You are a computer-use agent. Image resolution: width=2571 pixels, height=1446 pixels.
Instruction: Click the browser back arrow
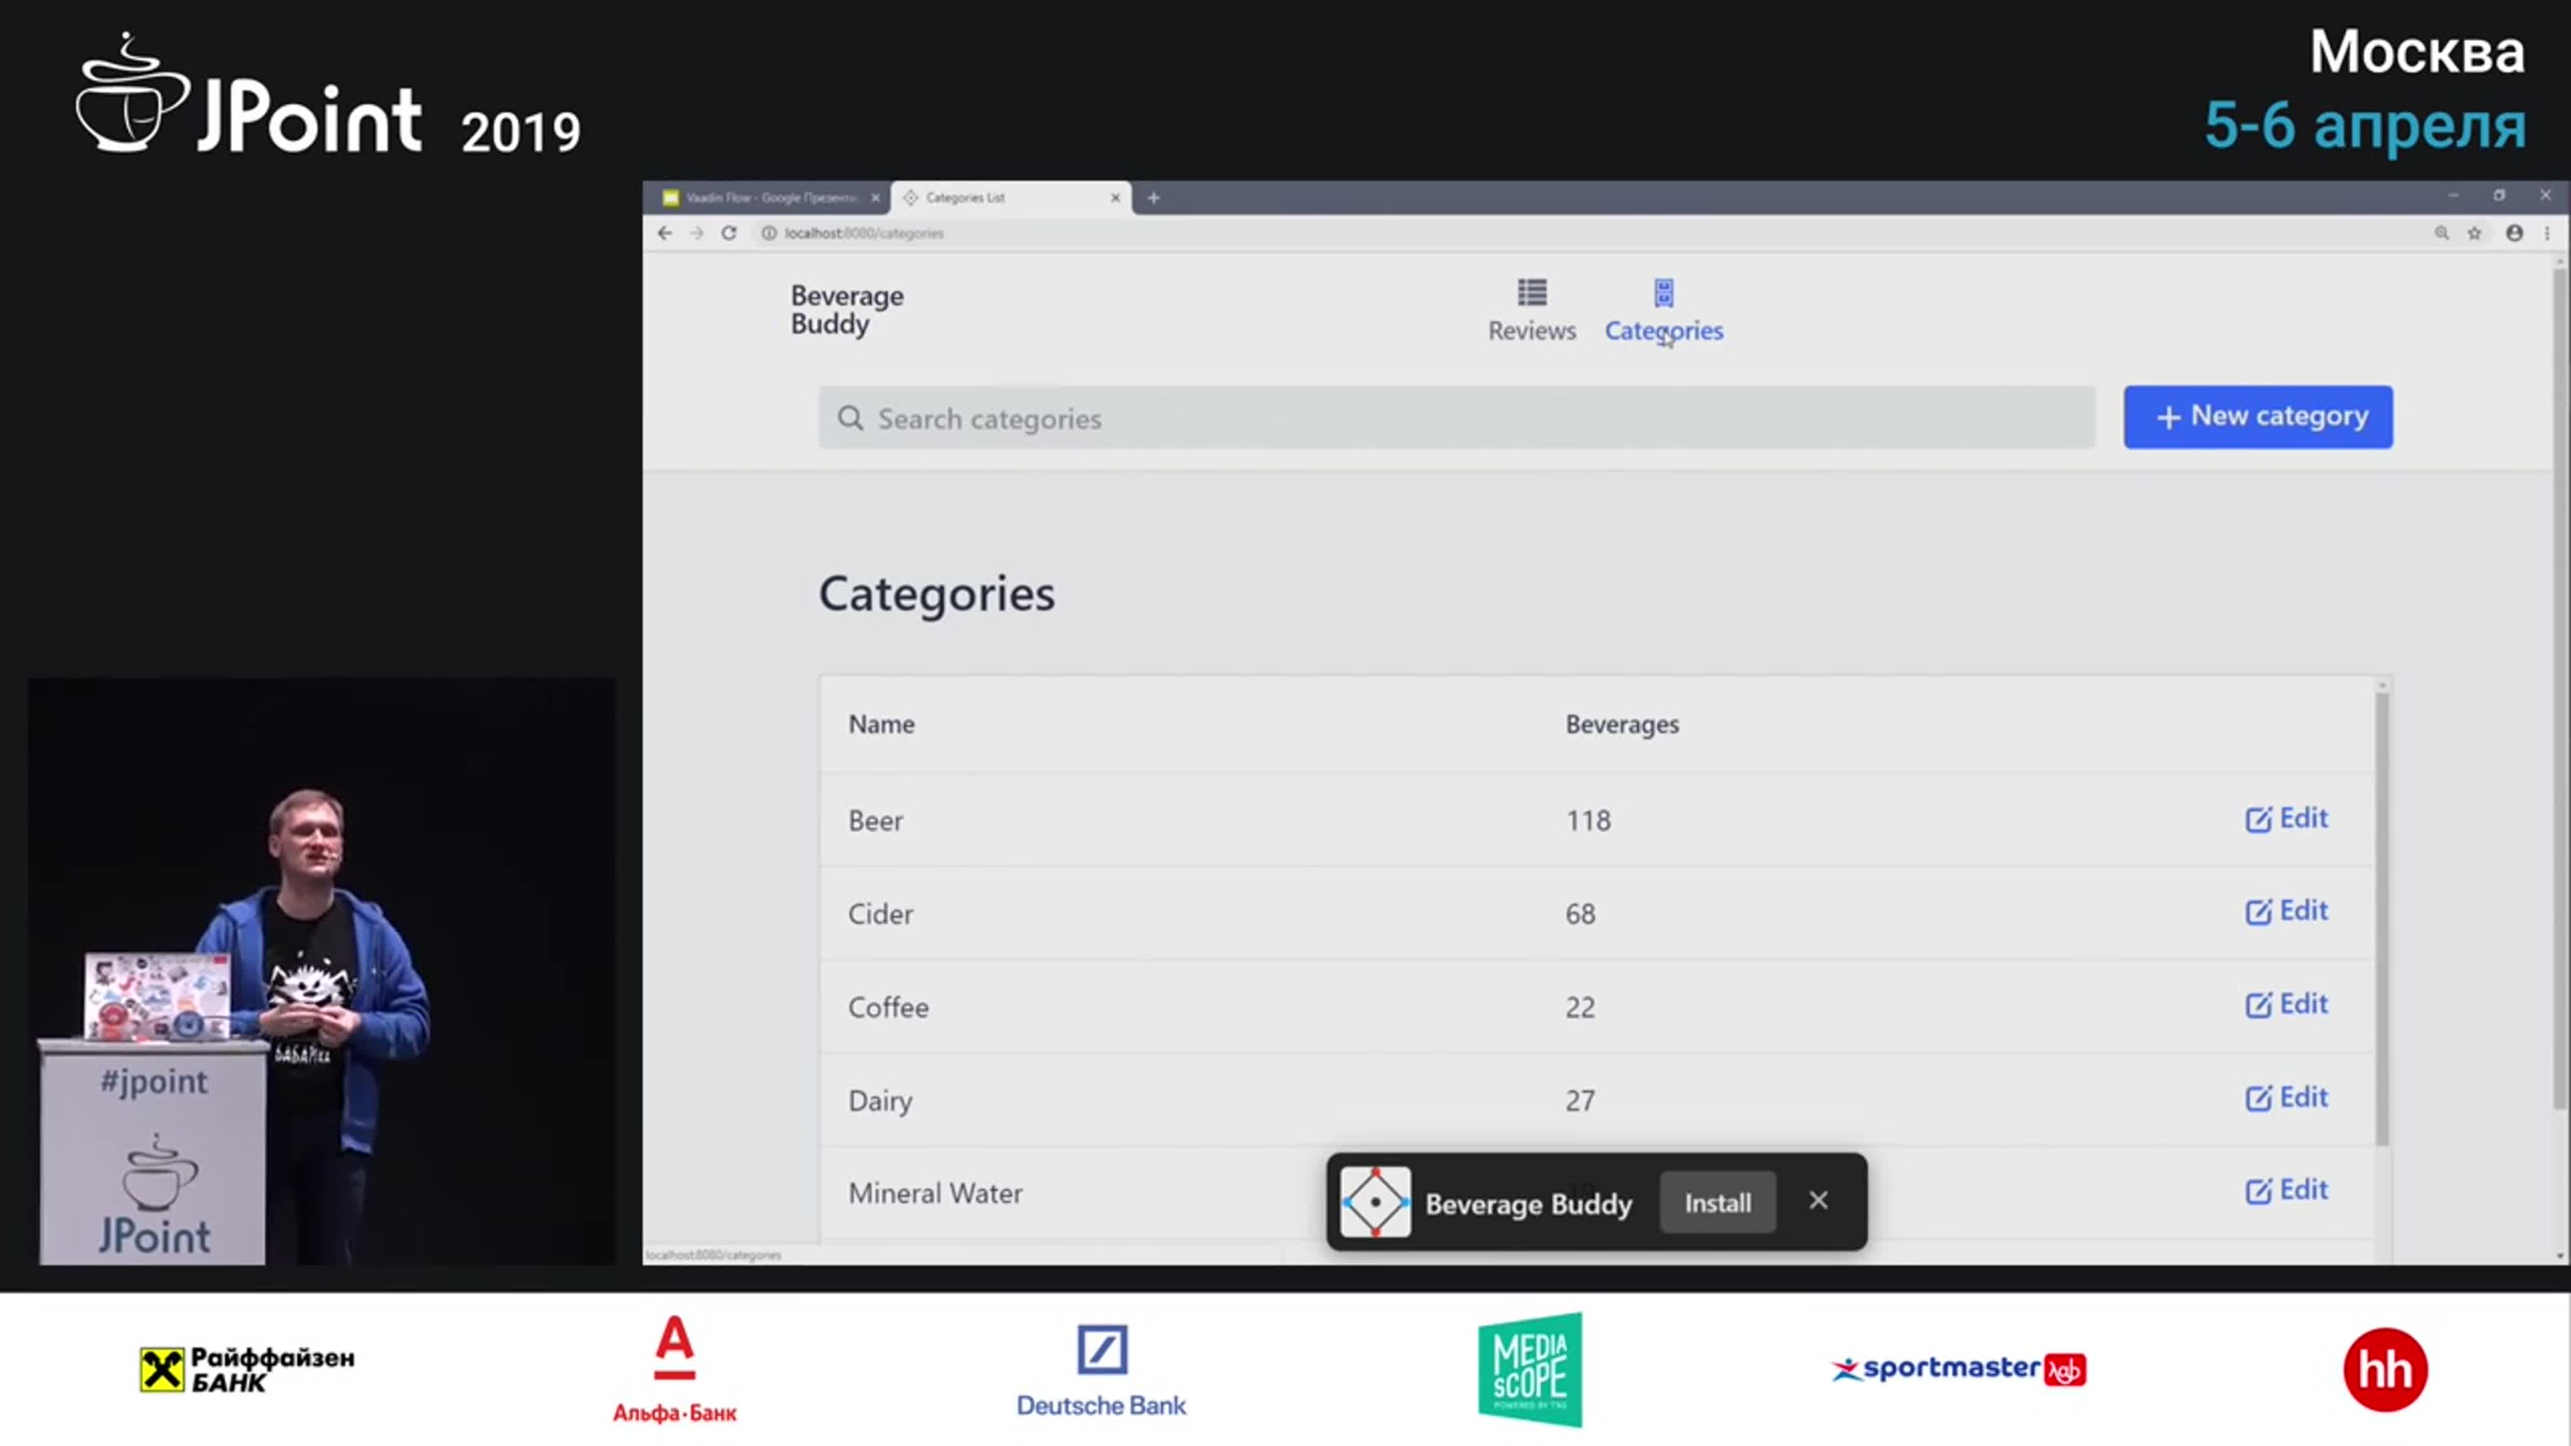[665, 233]
